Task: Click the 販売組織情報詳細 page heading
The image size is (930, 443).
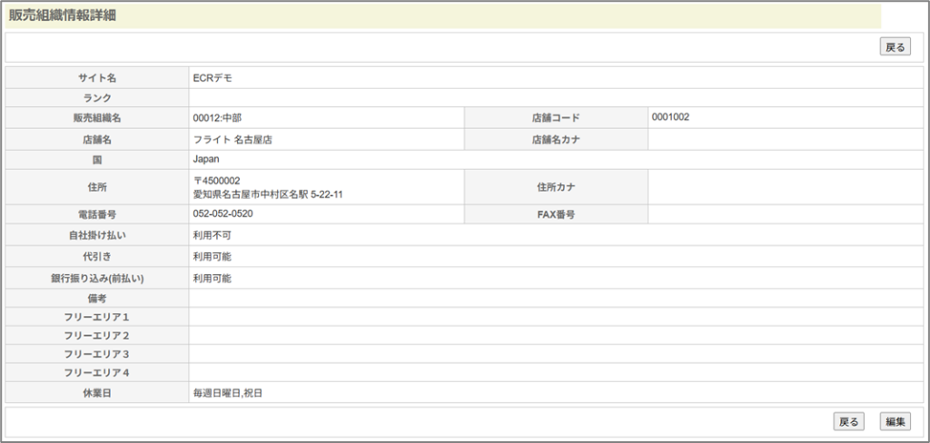Action: coord(63,15)
